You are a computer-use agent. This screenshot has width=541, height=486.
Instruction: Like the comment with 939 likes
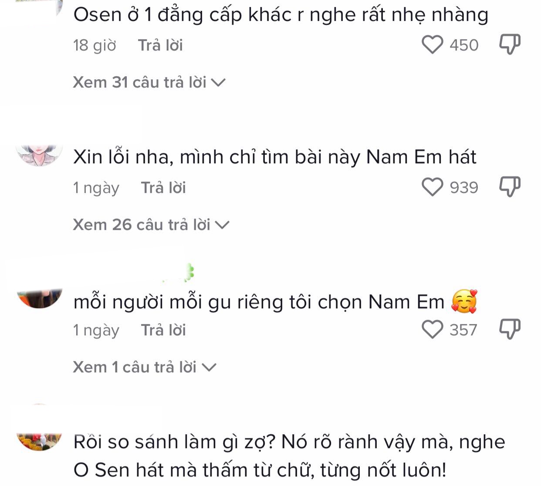point(432,187)
